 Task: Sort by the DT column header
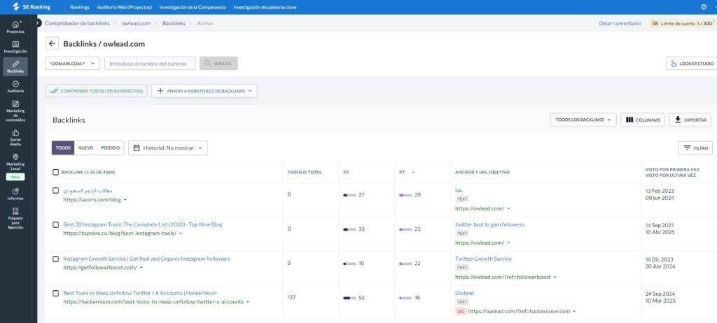346,172
